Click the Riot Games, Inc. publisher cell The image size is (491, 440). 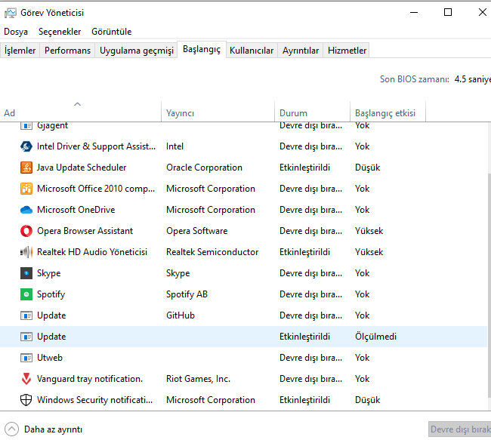tap(198, 379)
